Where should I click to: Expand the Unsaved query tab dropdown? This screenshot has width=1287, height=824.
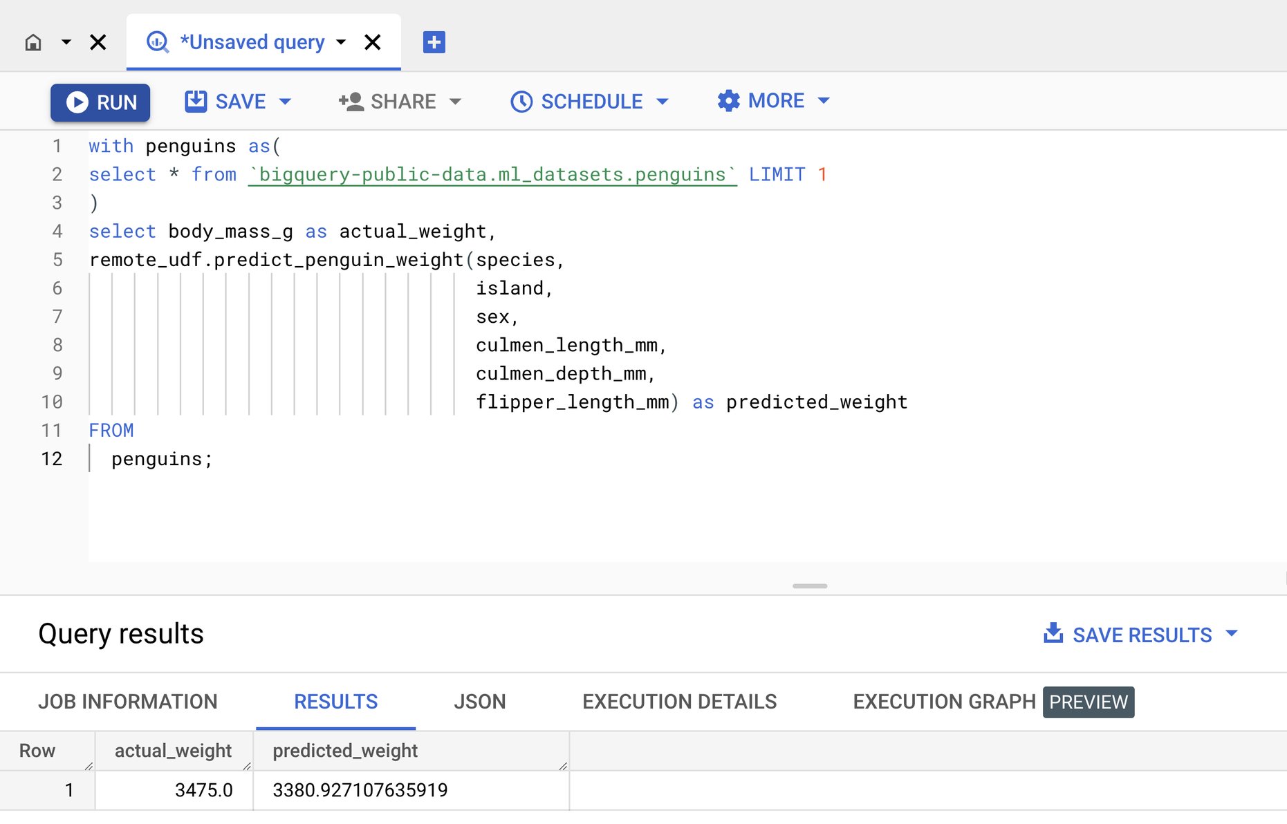pos(341,42)
